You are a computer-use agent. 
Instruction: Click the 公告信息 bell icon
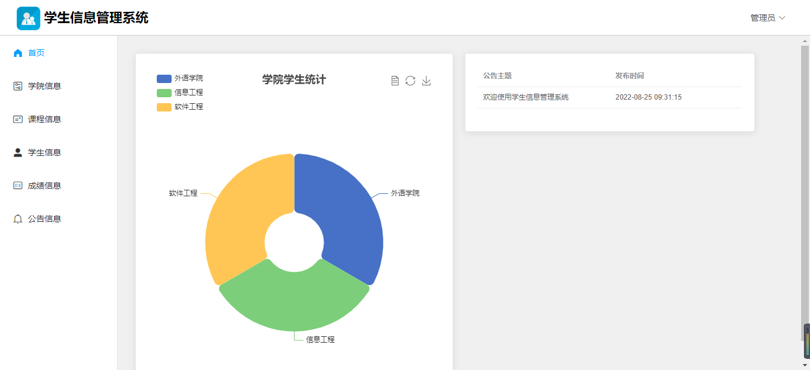click(x=18, y=219)
